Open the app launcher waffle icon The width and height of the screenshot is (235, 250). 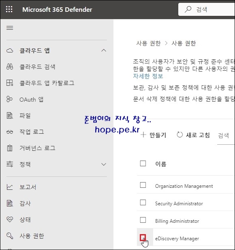point(9,9)
